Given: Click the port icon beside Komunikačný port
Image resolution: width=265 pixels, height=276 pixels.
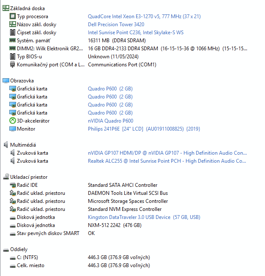Looking at the screenshot, I should [13, 64].
